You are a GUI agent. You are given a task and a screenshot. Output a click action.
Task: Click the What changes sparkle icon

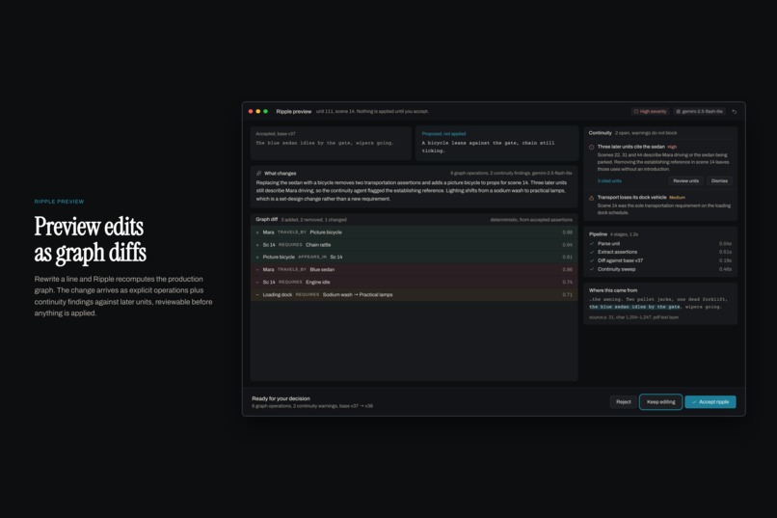click(x=258, y=173)
